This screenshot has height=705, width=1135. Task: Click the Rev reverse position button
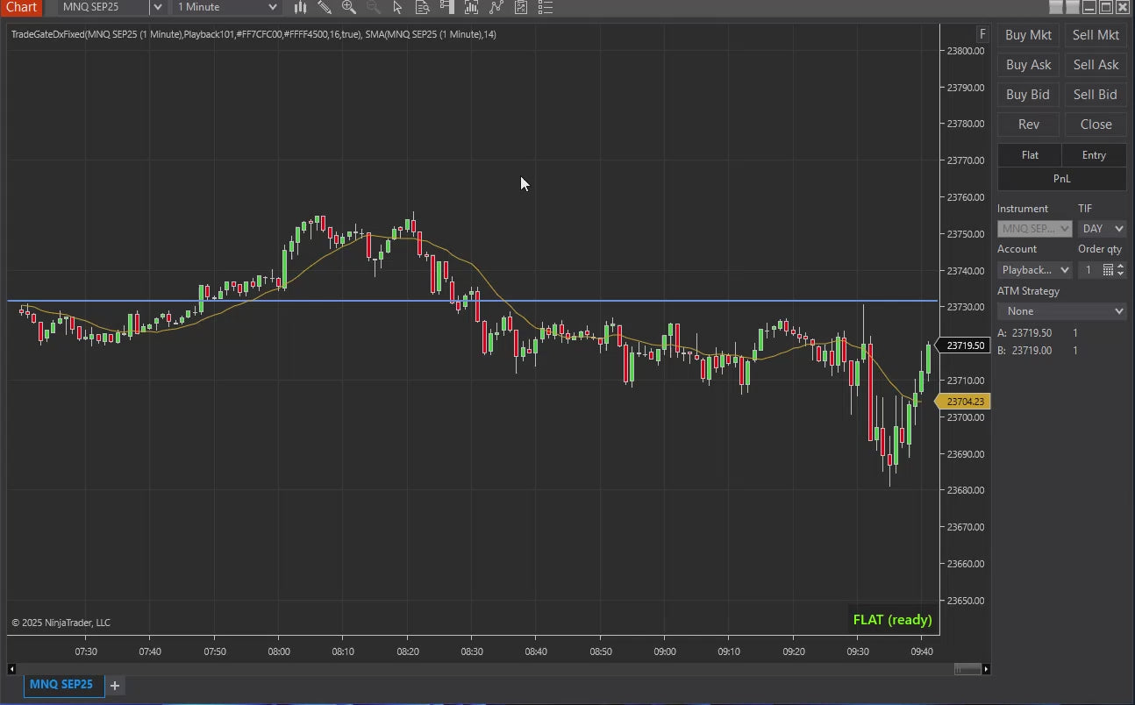[1029, 125]
